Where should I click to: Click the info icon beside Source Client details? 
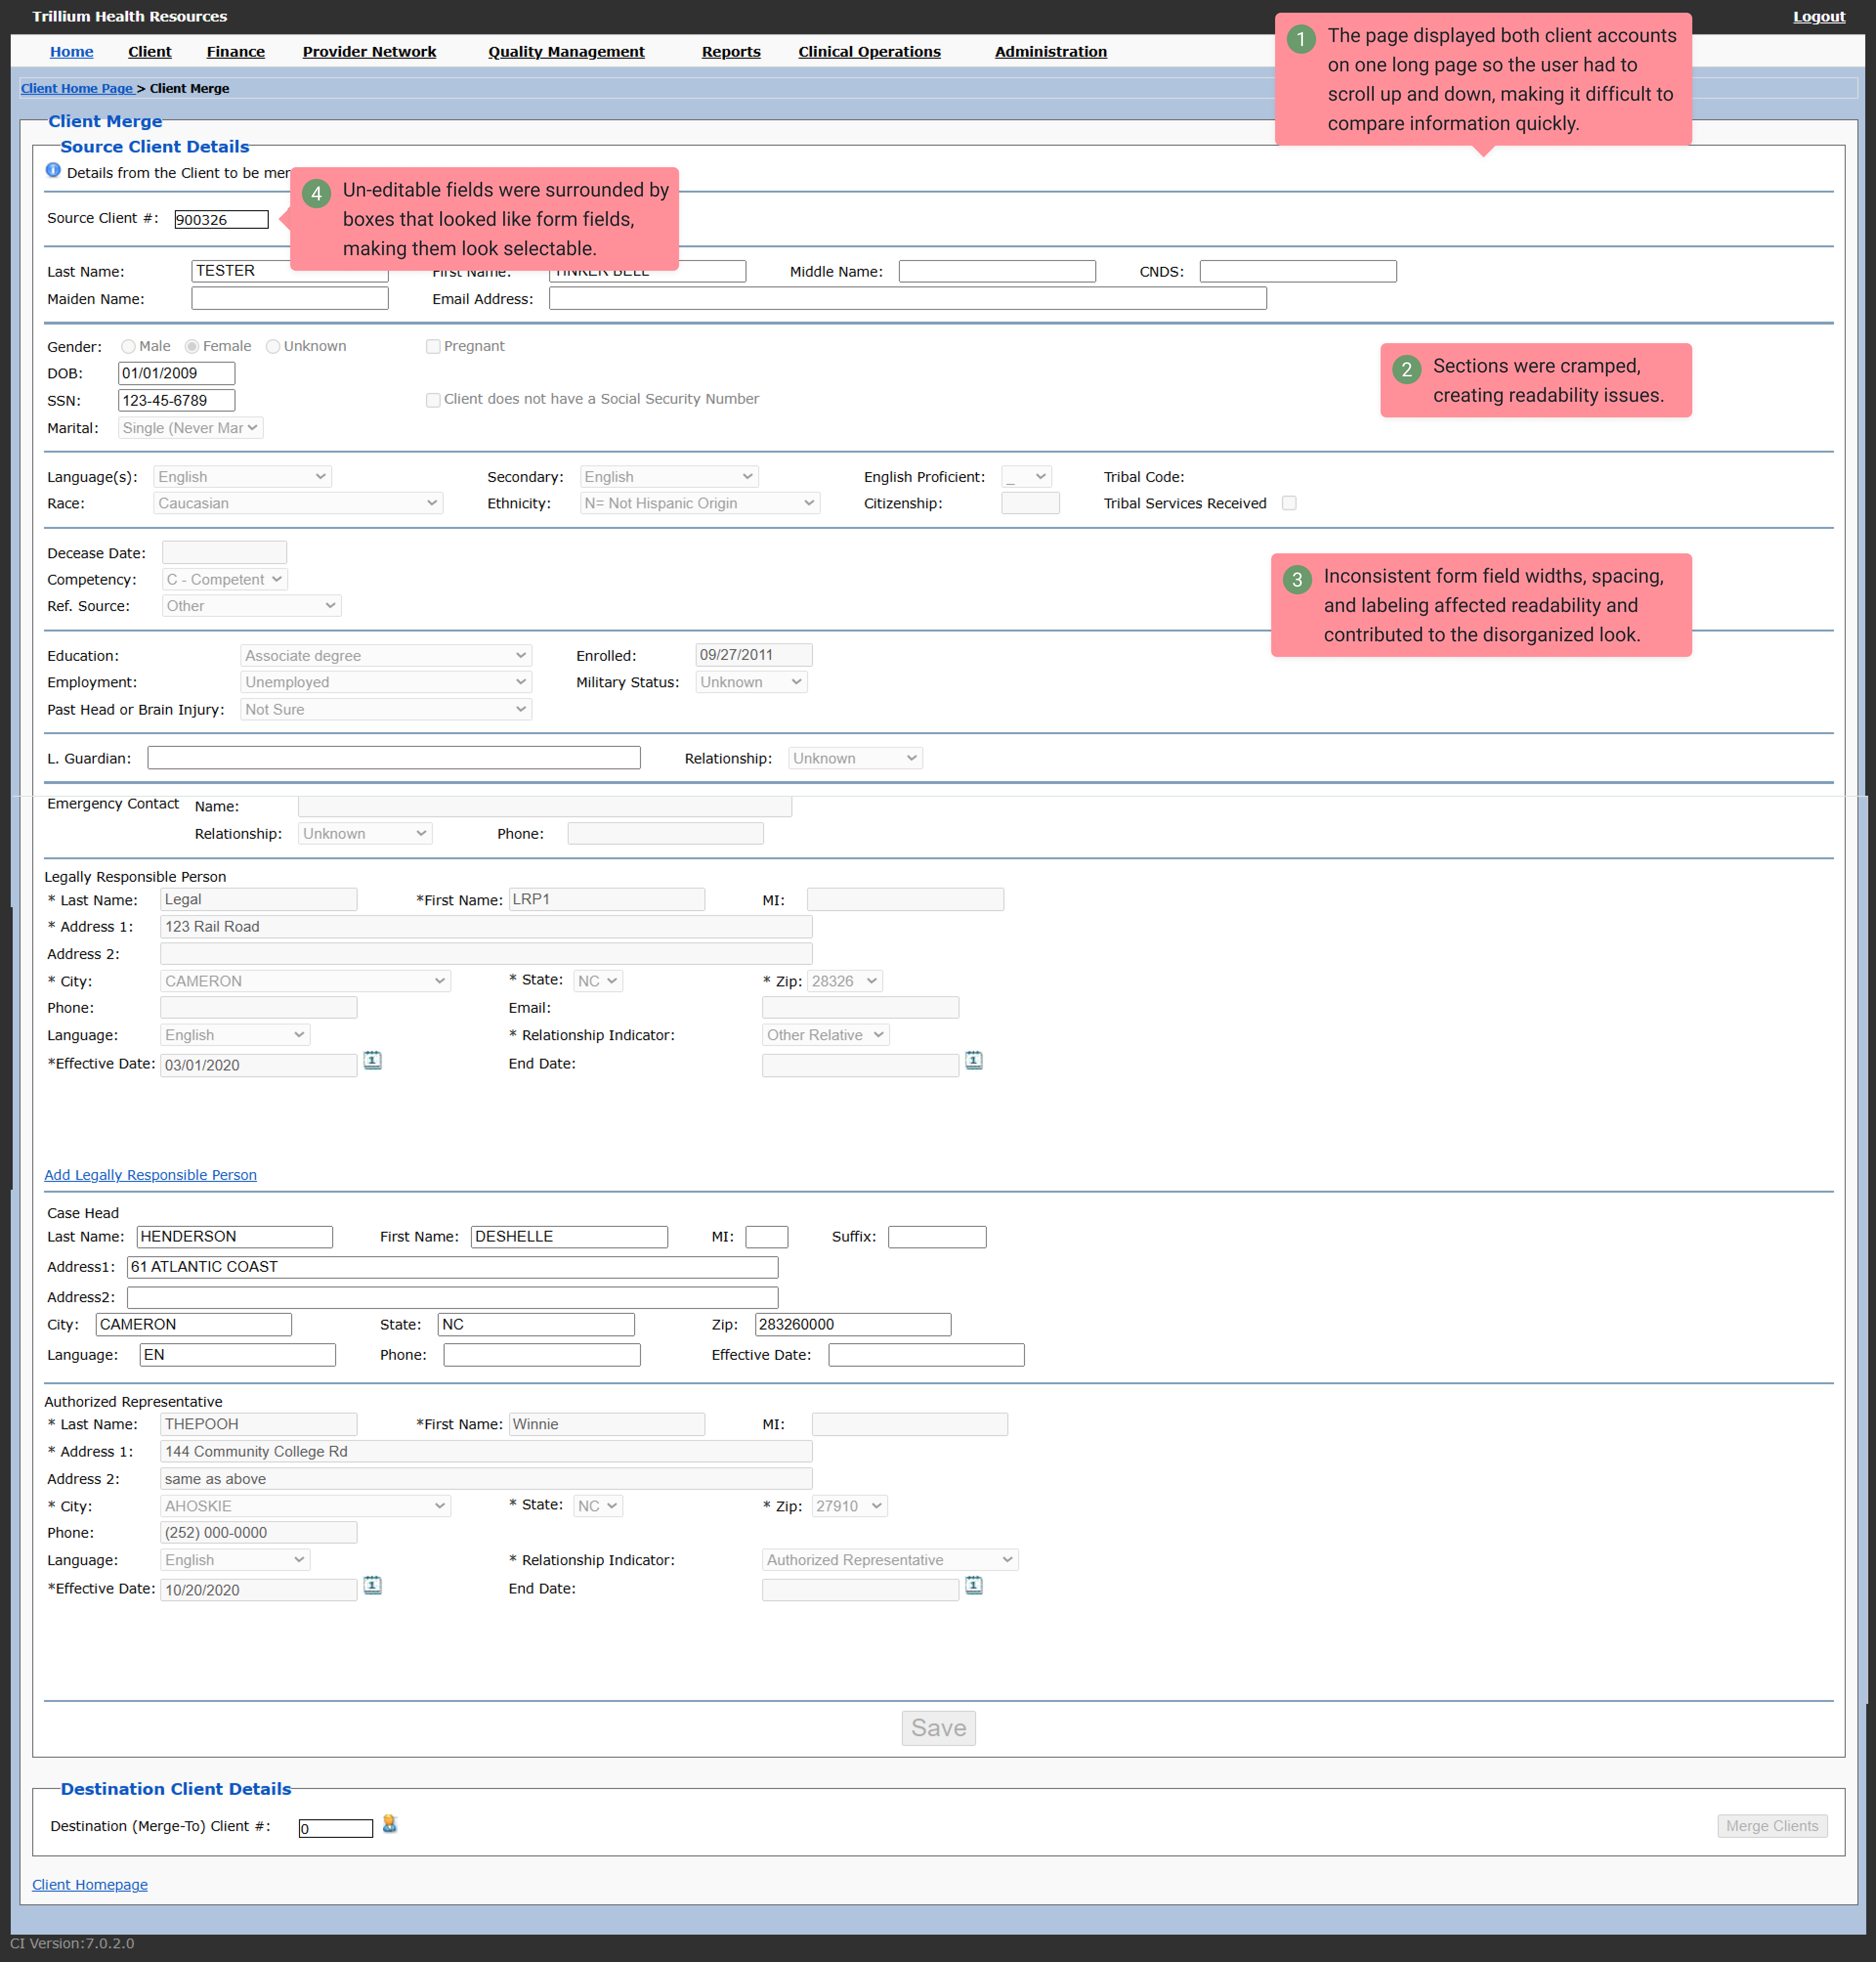pyautogui.click(x=53, y=170)
